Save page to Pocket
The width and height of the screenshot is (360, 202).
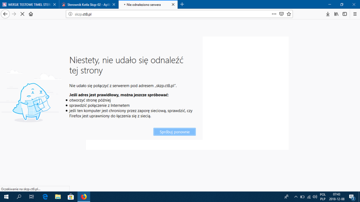(x=282, y=14)
